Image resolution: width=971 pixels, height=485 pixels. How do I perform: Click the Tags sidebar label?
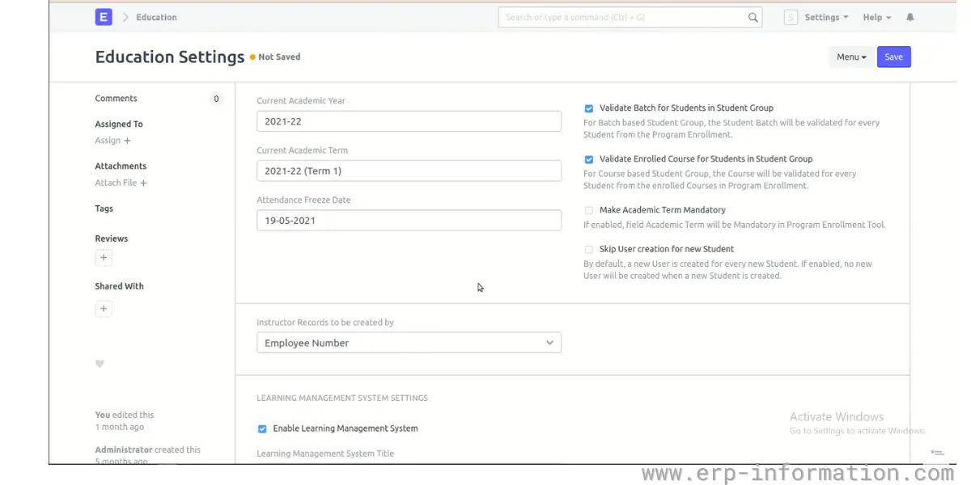(x=104, y=209)
